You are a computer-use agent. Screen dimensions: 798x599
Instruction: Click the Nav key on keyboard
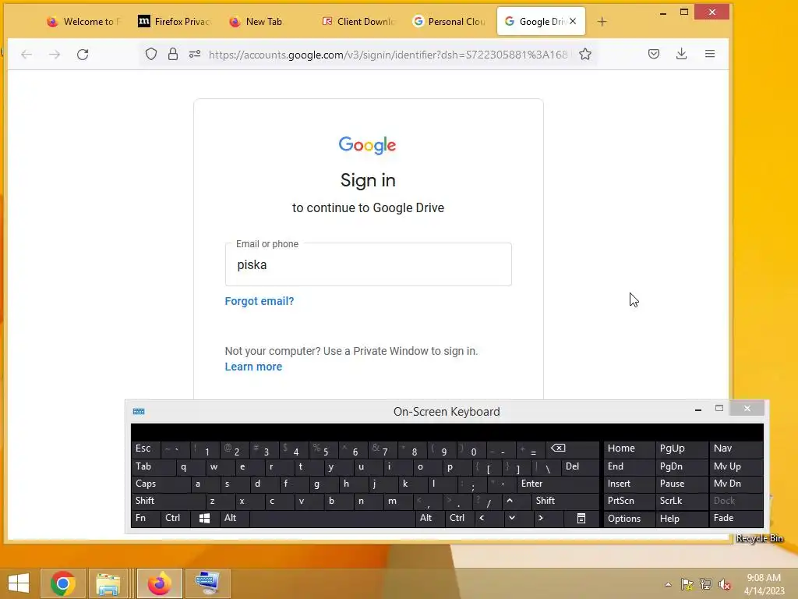point(736,448)
